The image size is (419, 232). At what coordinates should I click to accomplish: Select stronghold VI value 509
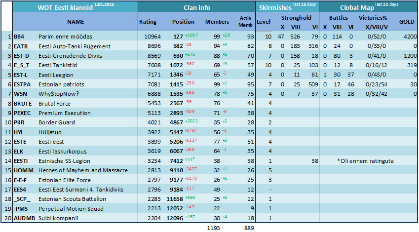(x=313, y=84)
